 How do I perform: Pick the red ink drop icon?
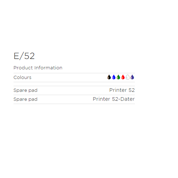pos(123,77)
